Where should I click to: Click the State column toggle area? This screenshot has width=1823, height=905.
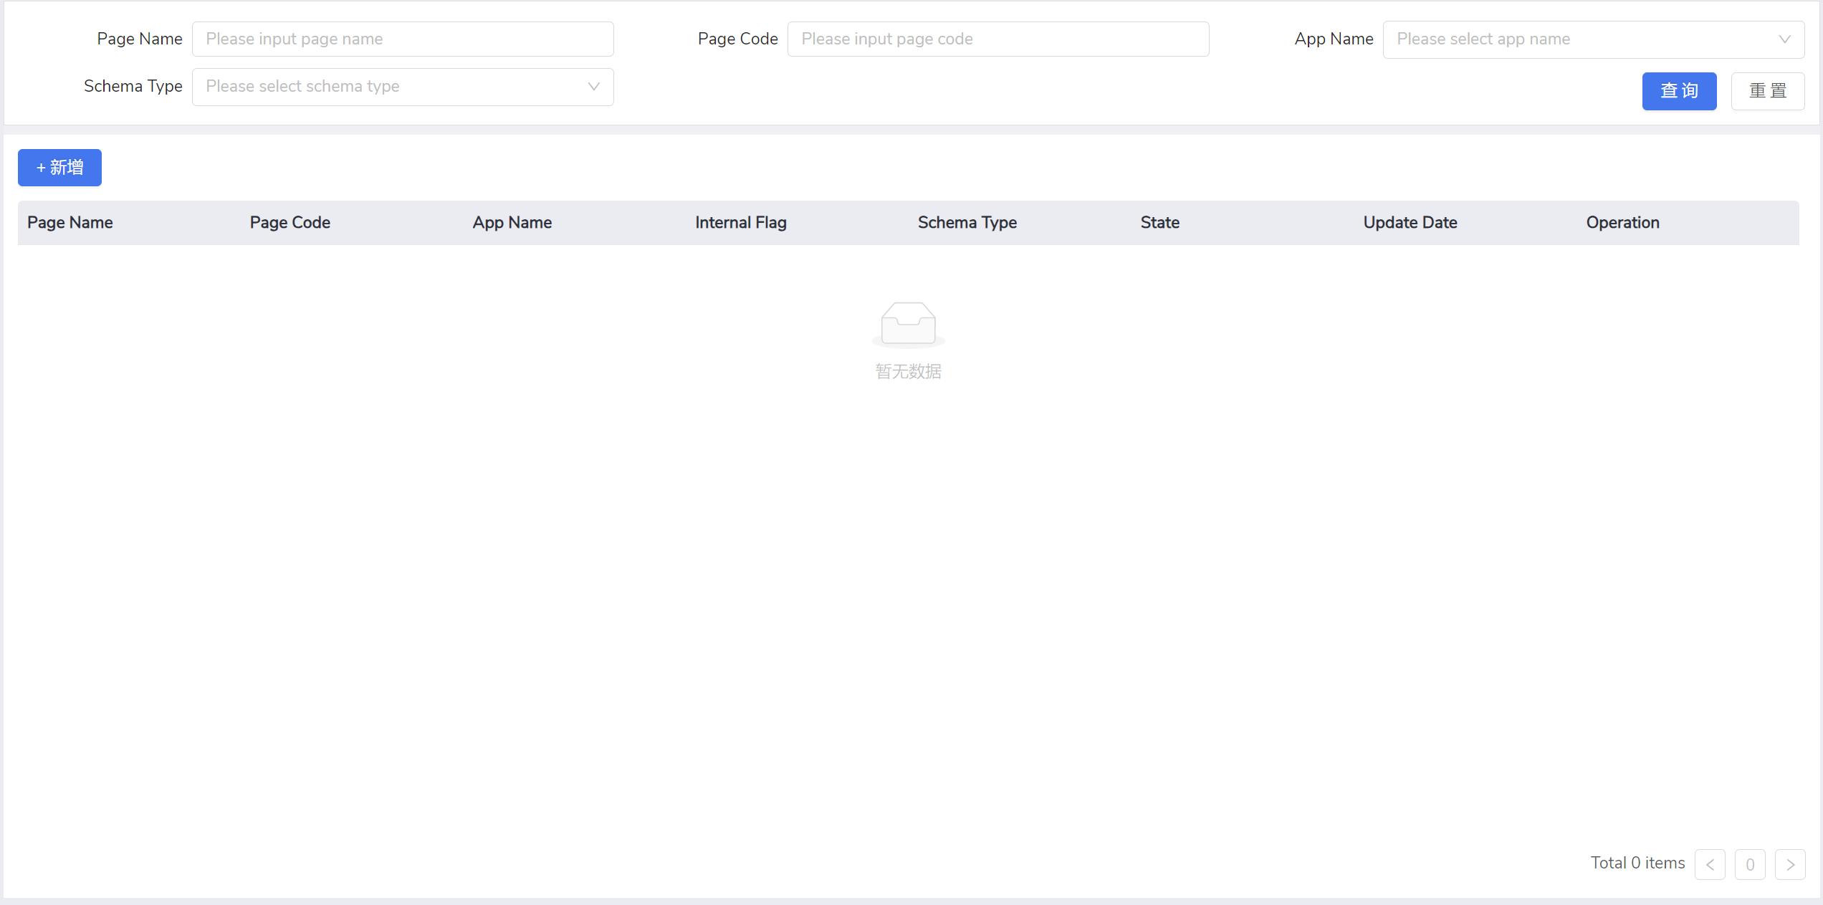(x=1159, y=222)
